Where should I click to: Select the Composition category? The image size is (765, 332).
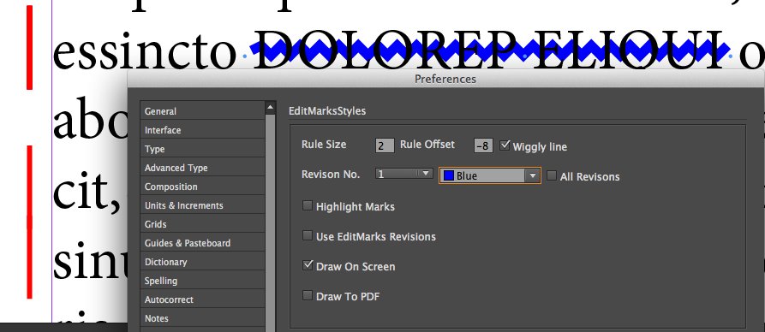tap(202, 187)
